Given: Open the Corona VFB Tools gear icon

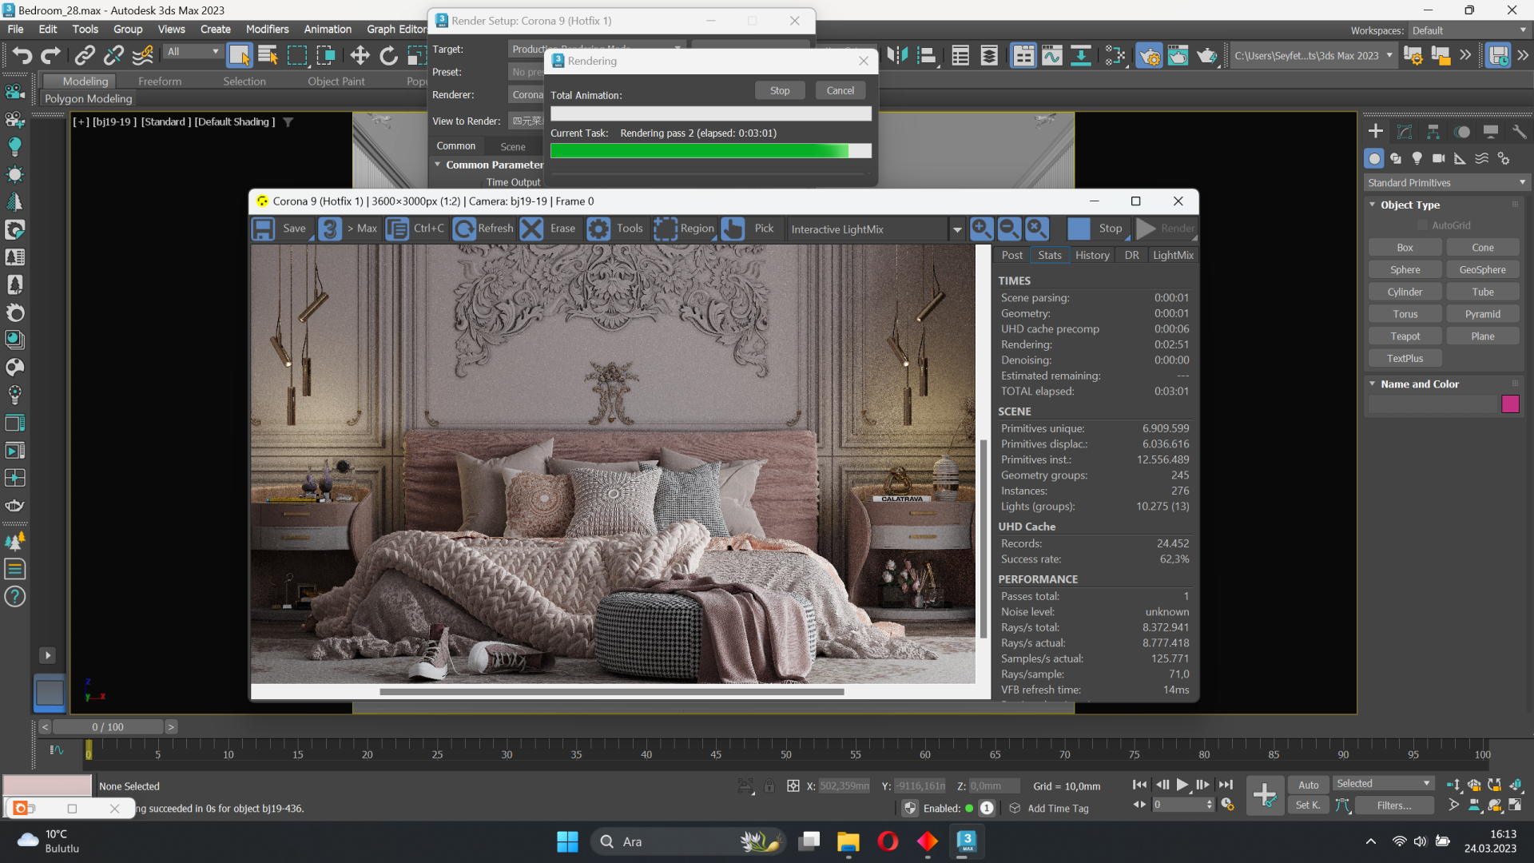Looking at the screenshot, I should pos(598,229).
